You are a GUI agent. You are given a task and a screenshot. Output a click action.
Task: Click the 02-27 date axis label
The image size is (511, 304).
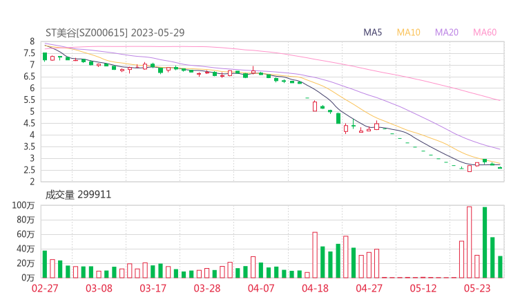tap(45, 288)
